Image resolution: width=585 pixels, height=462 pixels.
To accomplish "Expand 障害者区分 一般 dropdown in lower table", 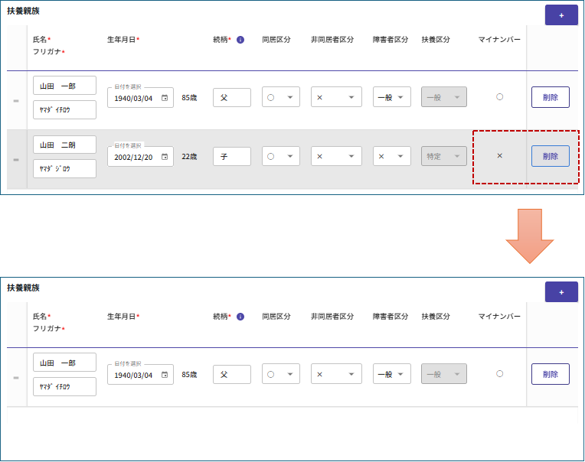I will 391,375.
